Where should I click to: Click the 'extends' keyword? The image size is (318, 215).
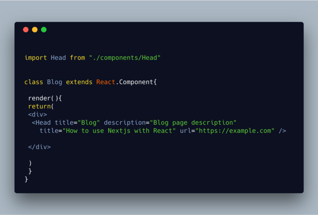(79, 82)
